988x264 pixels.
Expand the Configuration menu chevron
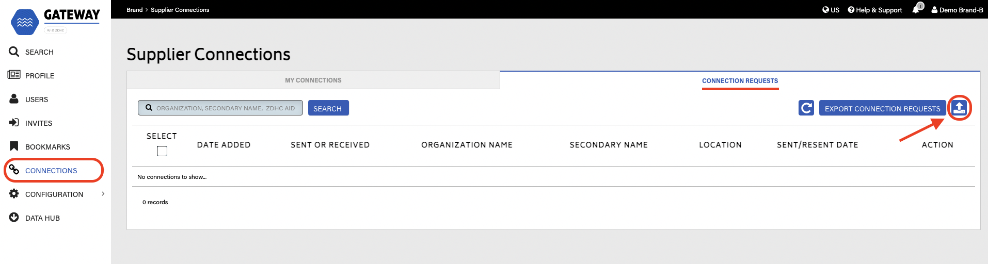(x=103, y=194)
